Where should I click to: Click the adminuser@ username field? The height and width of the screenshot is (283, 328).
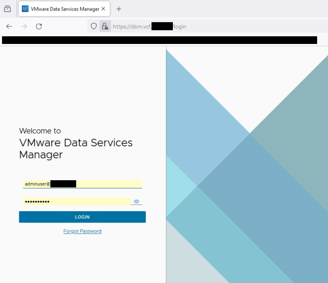pos(83,184)
